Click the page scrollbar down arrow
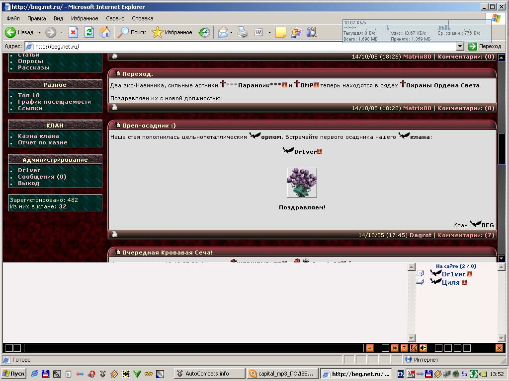 click(x=501, y=258)
